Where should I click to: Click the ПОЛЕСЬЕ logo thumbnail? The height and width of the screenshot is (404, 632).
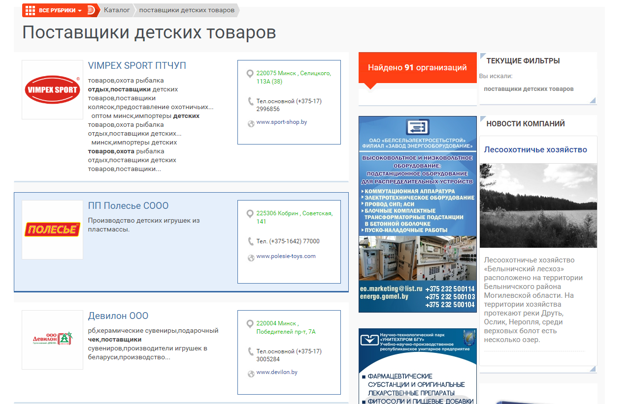(x=52, y=230)
